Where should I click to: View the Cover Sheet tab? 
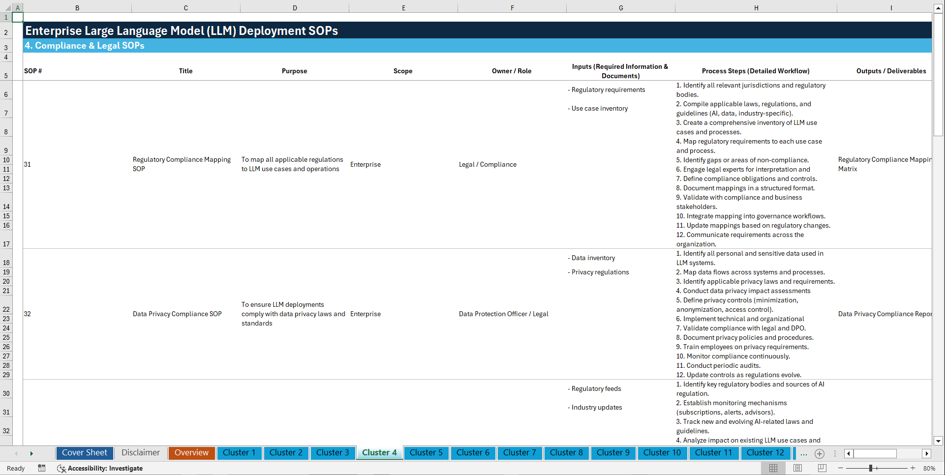(x=84, y=452)
